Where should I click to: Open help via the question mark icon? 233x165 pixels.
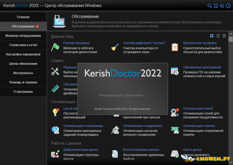[x=228, y=6]
